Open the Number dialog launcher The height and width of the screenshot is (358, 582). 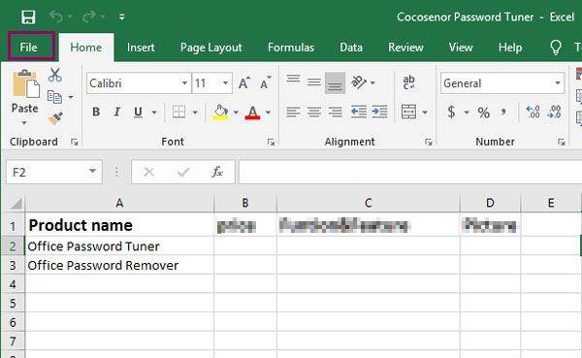pos(562,142)
